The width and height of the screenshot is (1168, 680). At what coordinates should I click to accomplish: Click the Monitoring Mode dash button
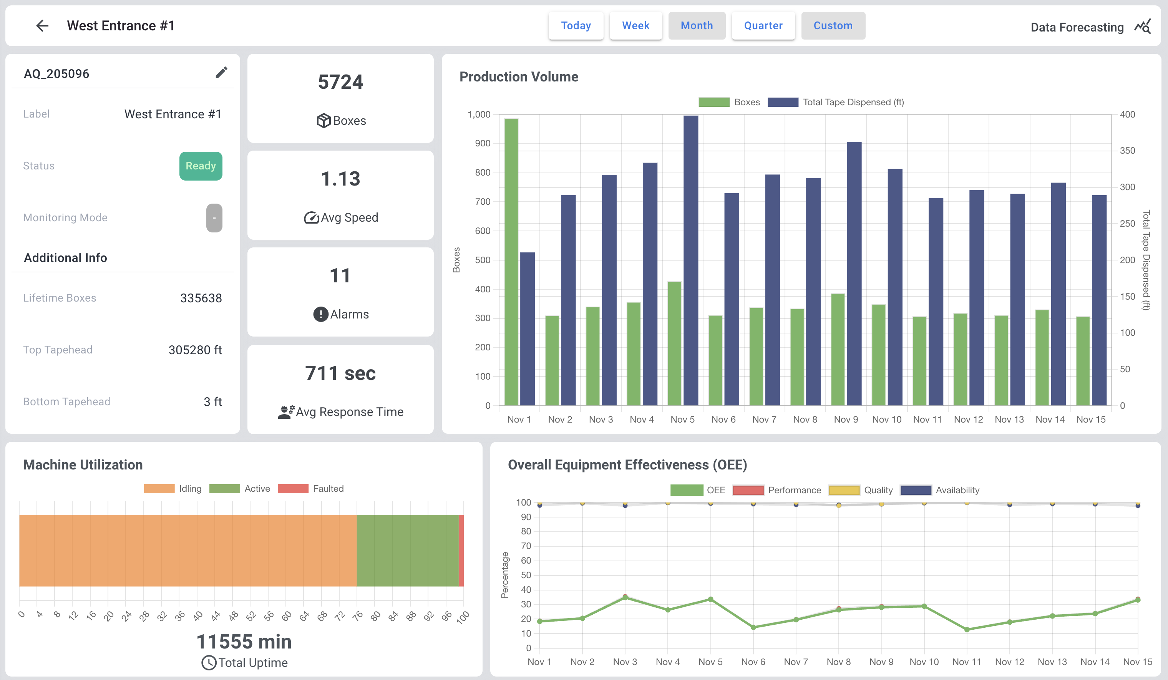[x=214, y=218]
